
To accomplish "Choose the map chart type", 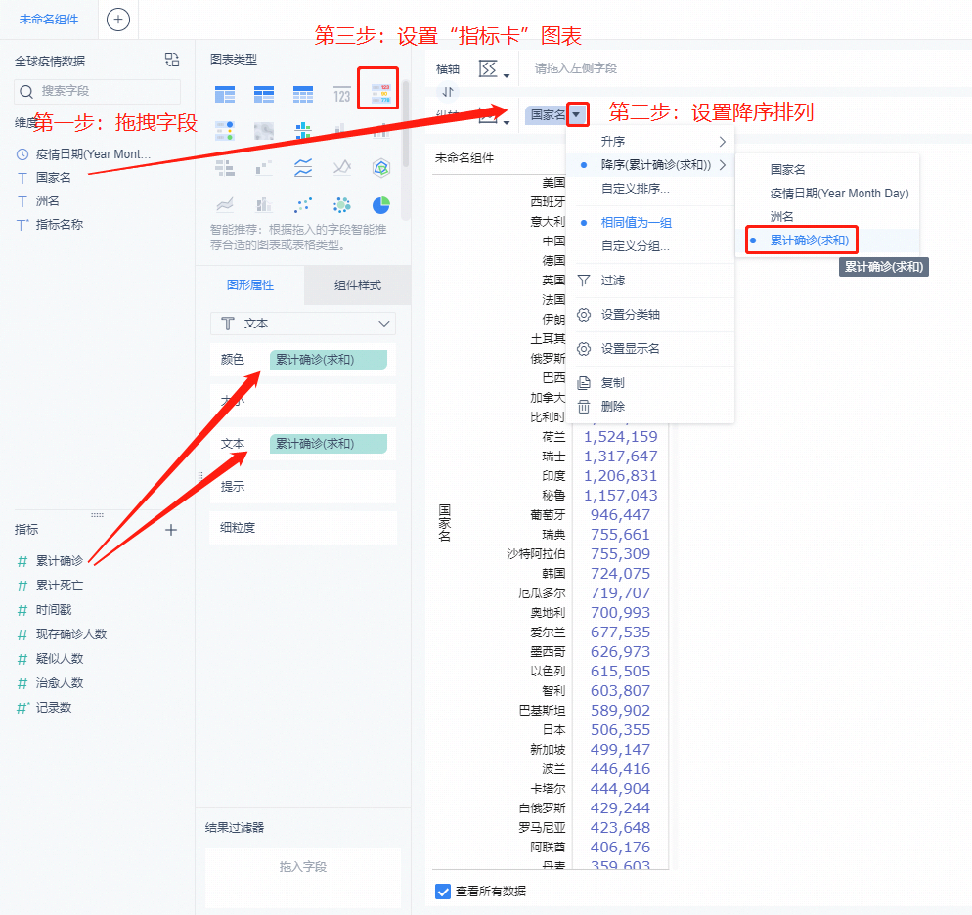I will tap(264, 130).
